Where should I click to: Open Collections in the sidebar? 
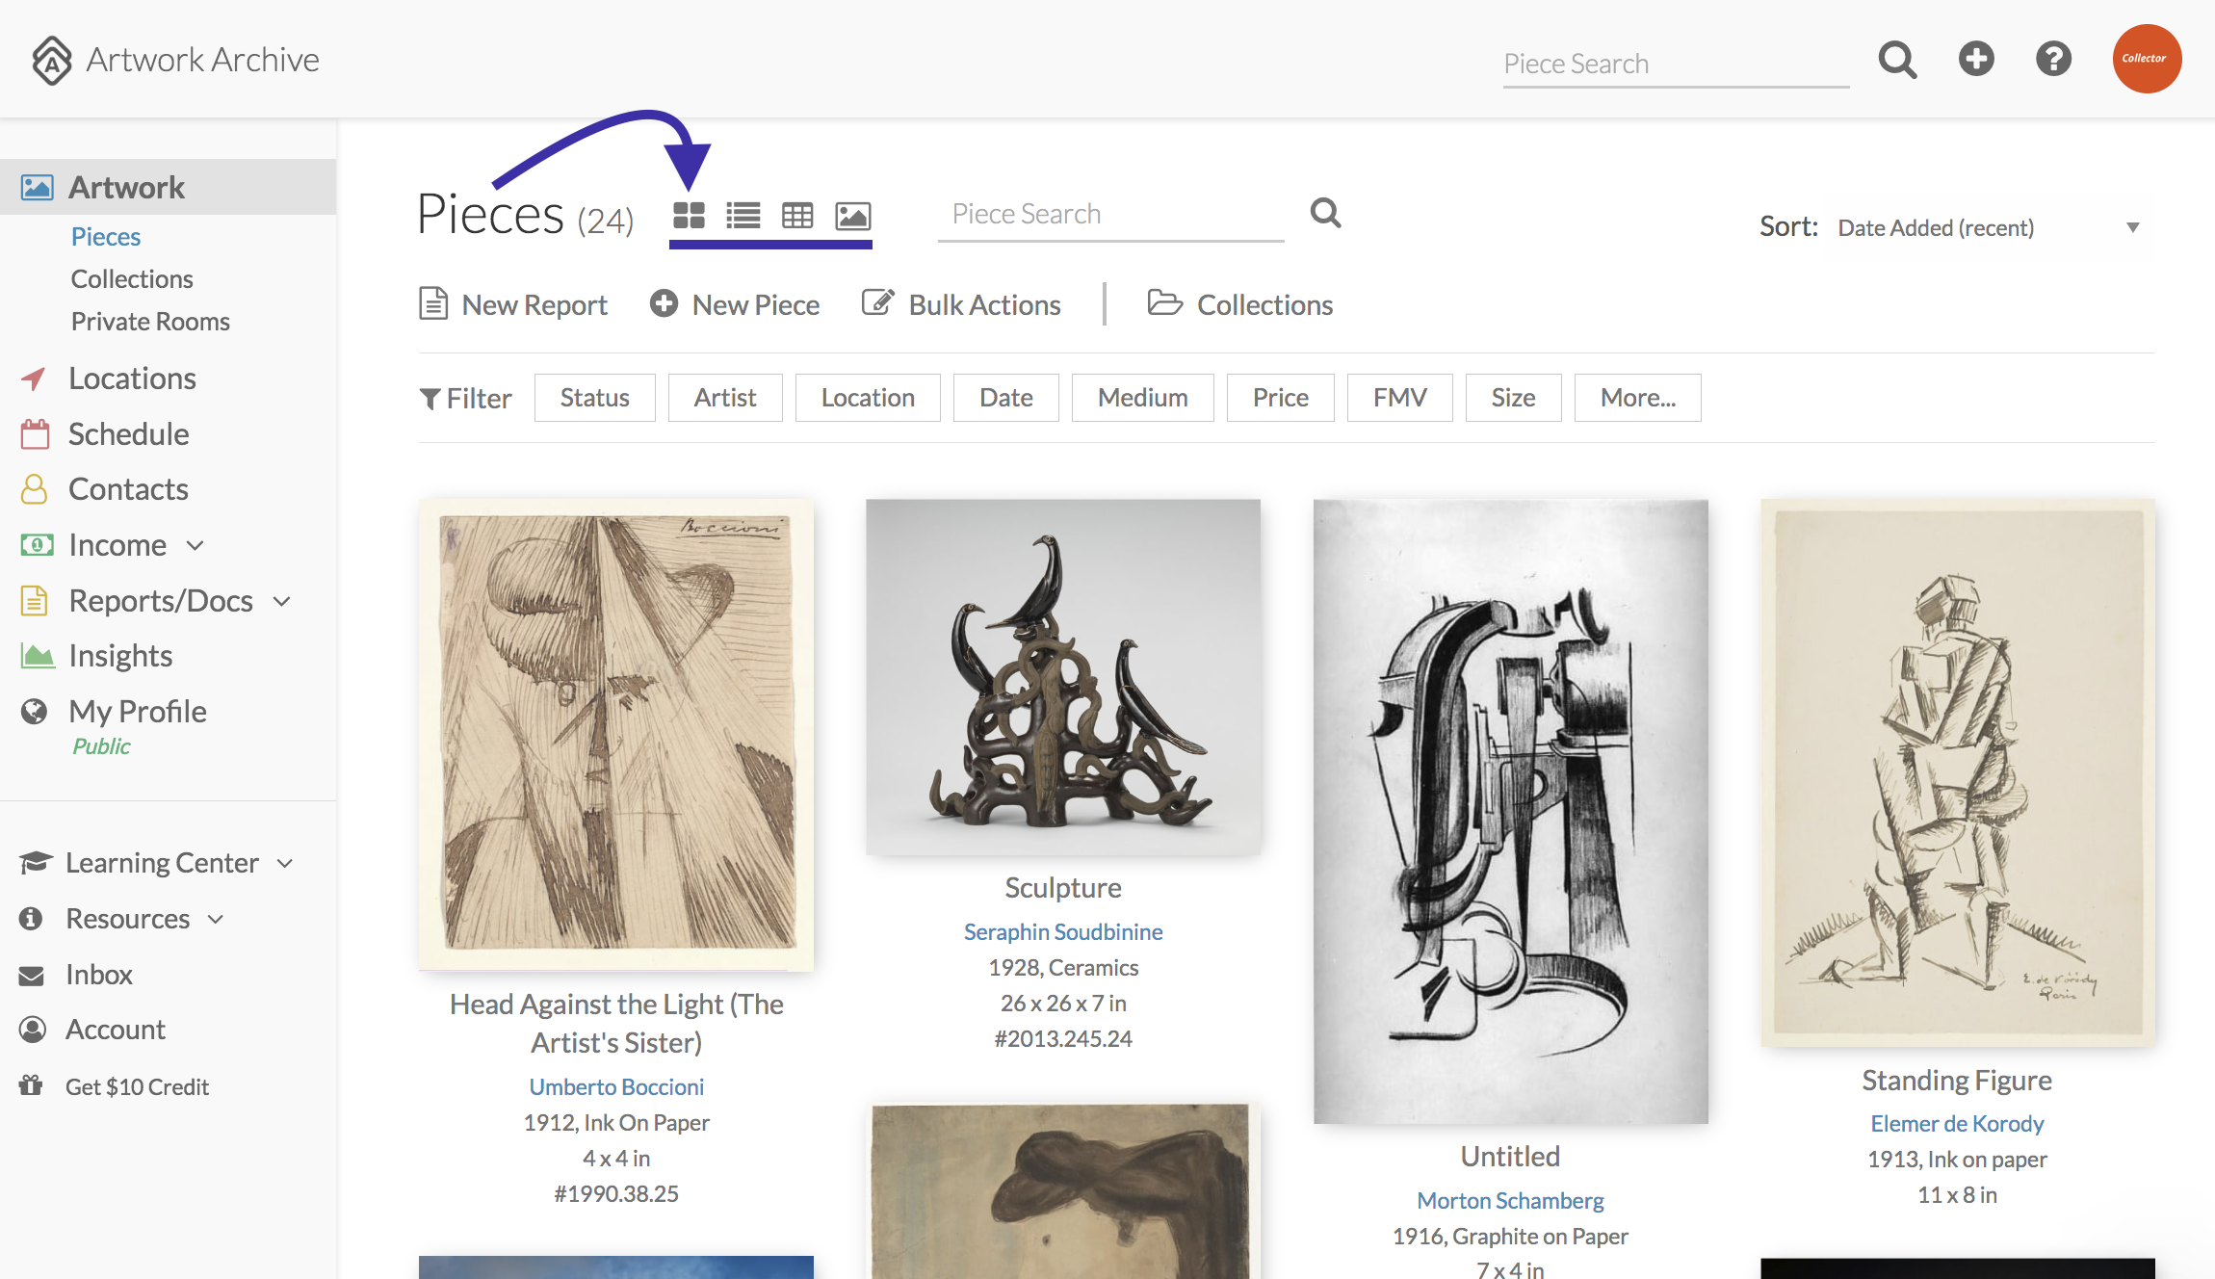132,278
